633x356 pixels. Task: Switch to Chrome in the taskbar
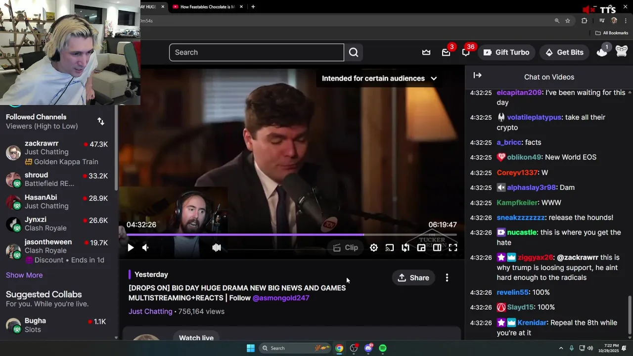(339, 348)
